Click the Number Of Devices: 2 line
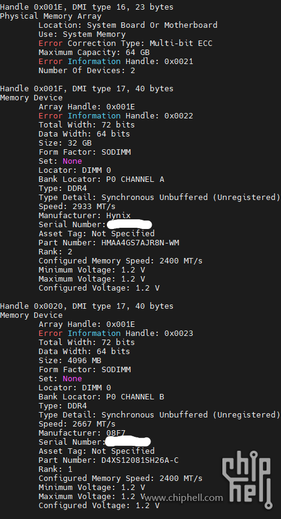Image resolution: width=281 pixels, height=519 pixels. pyautogui.click(x=86, y=71)
